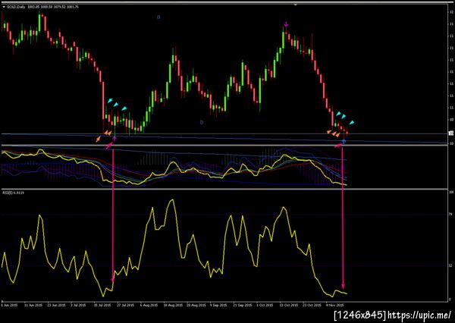Select the chart shift triangle marker on top border
455x323 pixels.
click(296, 5)
